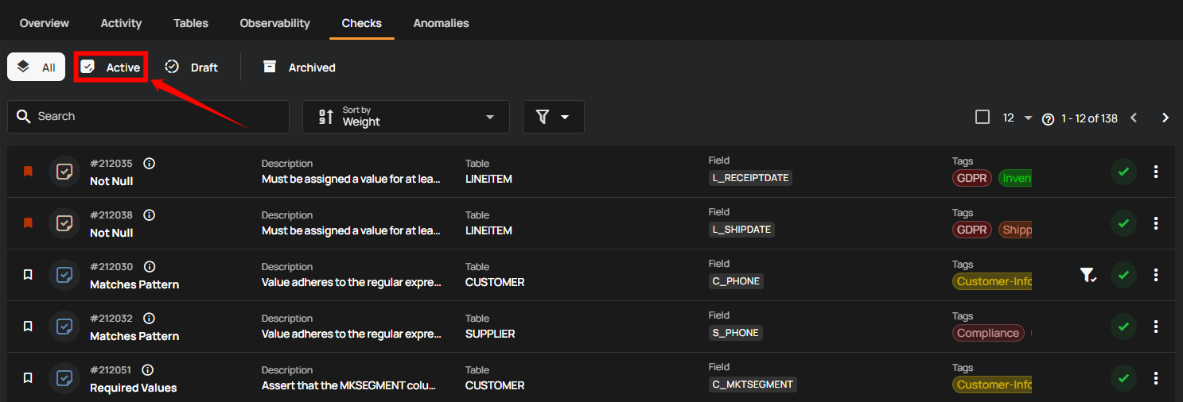Click the green status checkmark for S_PHONE row
The image size is (1183, 402).
[x=1123, y=327]
